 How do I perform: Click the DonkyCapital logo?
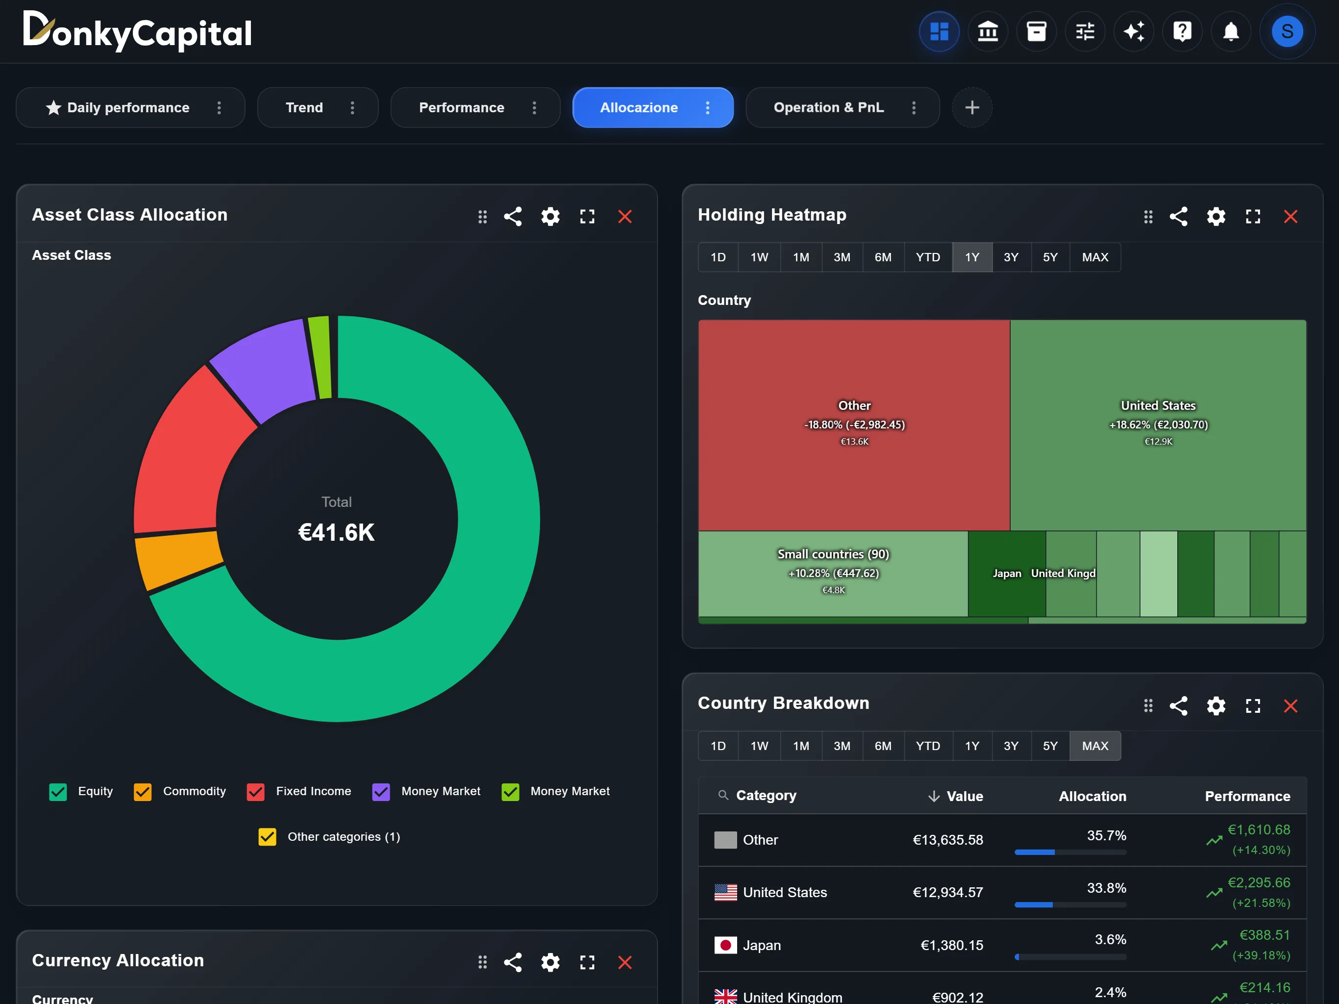[137, 31]
